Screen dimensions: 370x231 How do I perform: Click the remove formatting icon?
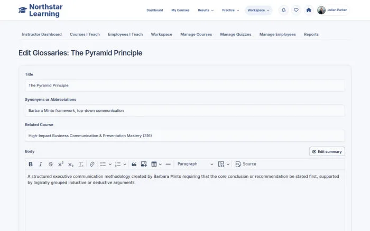pos(81,164)
